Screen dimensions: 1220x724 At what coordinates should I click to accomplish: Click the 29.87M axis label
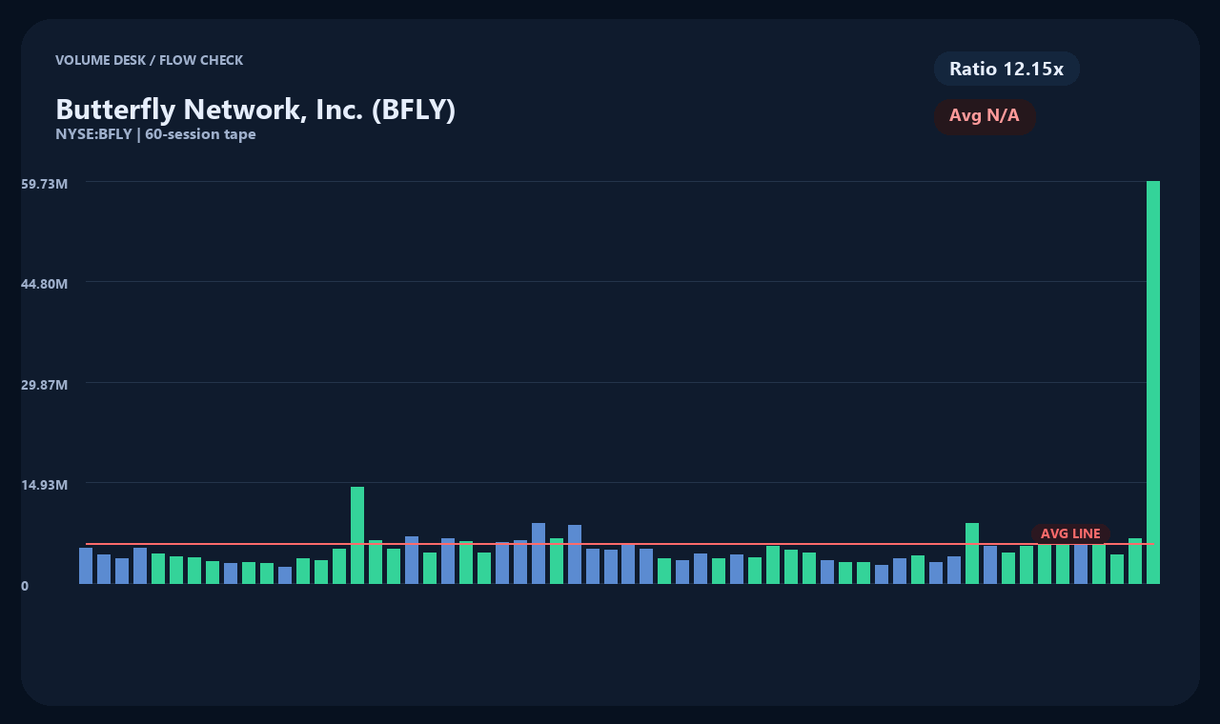45,385
